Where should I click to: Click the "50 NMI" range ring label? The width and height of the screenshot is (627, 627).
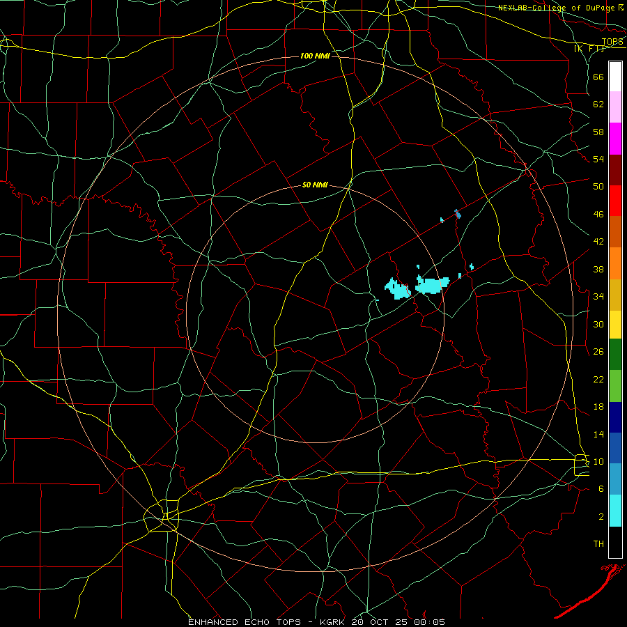315,185
